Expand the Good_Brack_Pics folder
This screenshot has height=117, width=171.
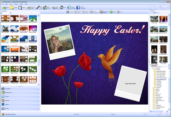[x=153, y=75]
